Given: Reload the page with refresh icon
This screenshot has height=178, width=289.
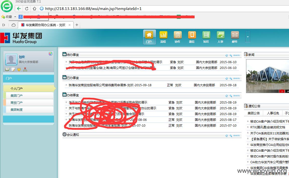Looking at the screenshot, I should coord(27,9).
